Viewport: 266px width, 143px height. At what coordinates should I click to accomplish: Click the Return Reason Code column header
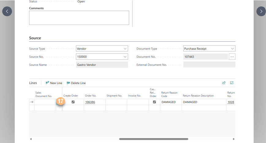click(x=169, y=94)
